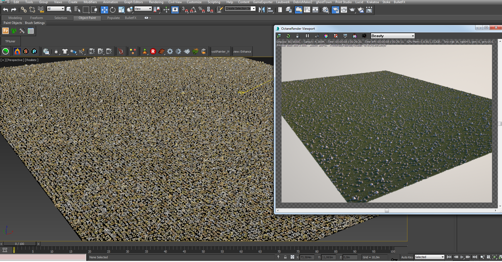Toggle Auto Key mode
The width and height of the screenshot is (502, 262).
[x=407, y=257]
